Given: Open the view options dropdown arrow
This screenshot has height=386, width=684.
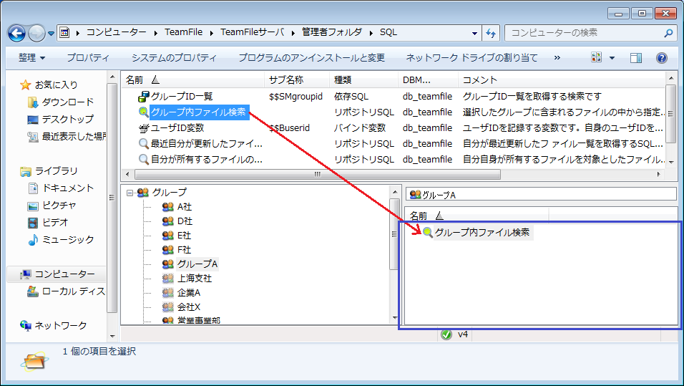Looking at the screenshot, I should [612, 58].
